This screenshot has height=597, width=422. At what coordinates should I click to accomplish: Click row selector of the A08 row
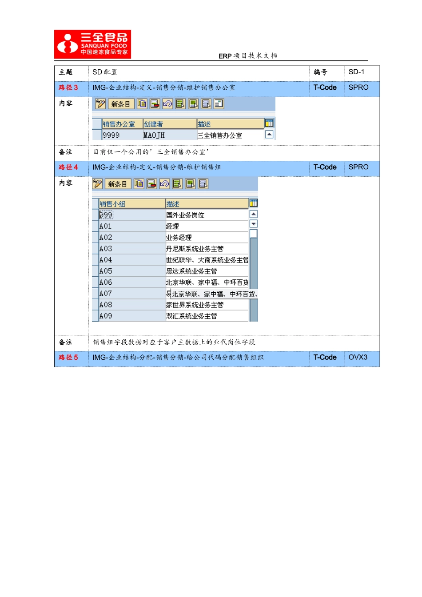point(95,305)
